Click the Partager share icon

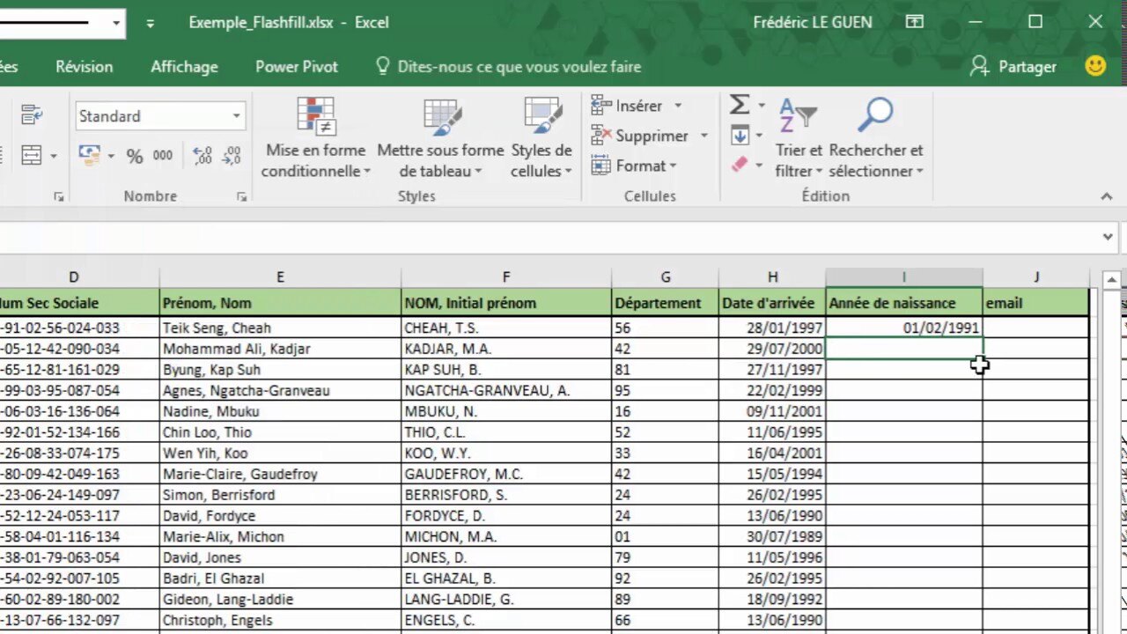979,66
